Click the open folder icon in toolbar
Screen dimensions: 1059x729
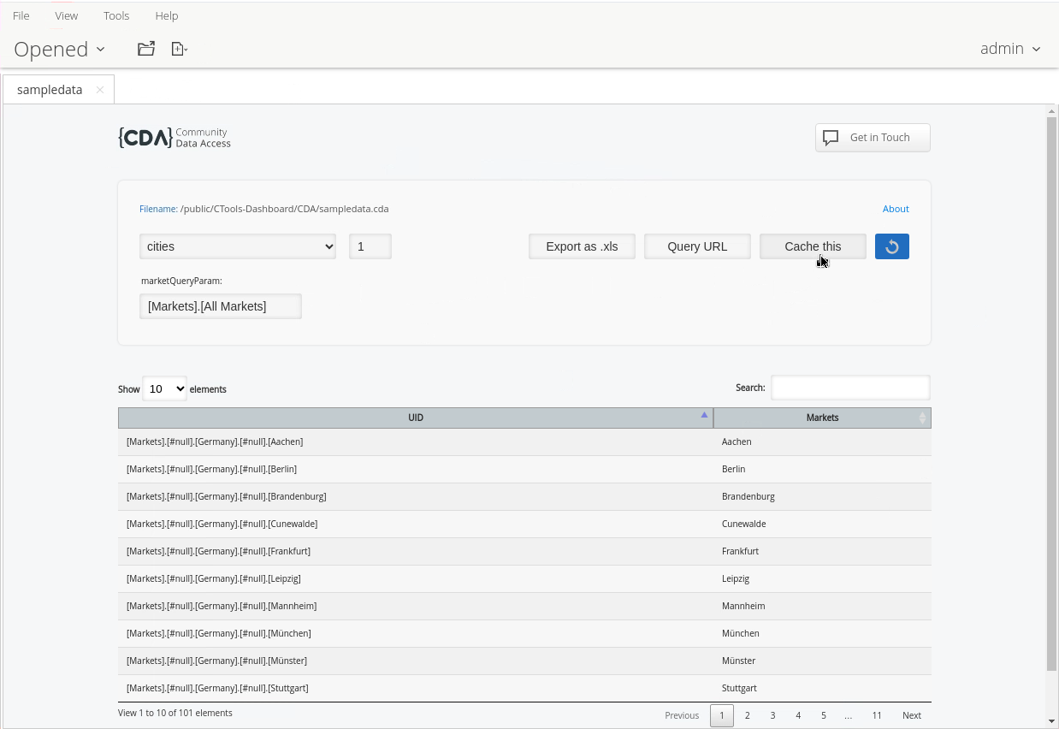pos(146,49)
